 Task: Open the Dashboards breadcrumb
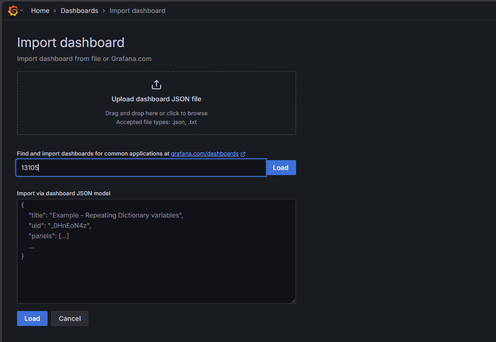point(79,10)
